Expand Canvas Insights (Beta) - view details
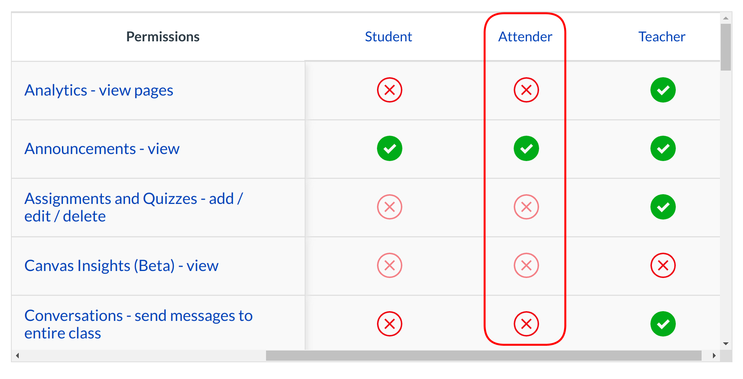 tap(121, 266)
